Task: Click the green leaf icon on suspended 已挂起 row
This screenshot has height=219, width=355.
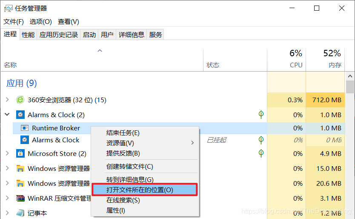Action: tap(261, 140)
